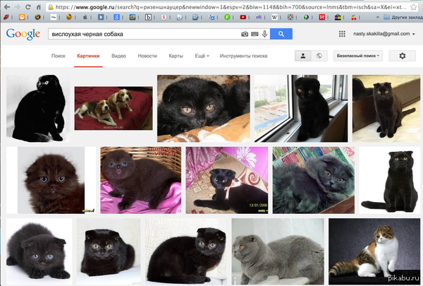Click the search query input field
The image size is (423, 286).
[x=141, y=34]
